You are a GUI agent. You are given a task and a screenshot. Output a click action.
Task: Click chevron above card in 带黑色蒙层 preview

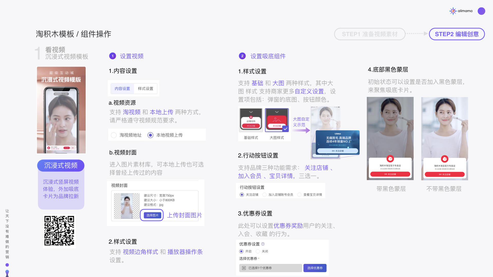[390, 151]
